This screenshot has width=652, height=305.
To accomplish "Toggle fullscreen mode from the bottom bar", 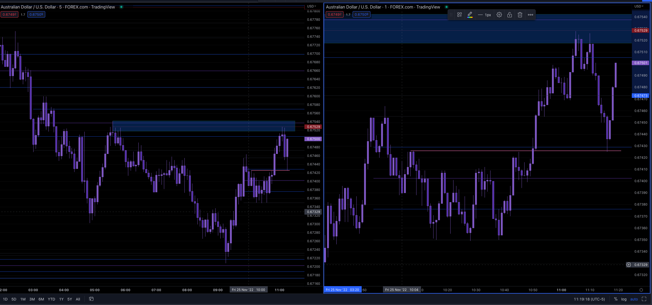I will tap(645, 299).
